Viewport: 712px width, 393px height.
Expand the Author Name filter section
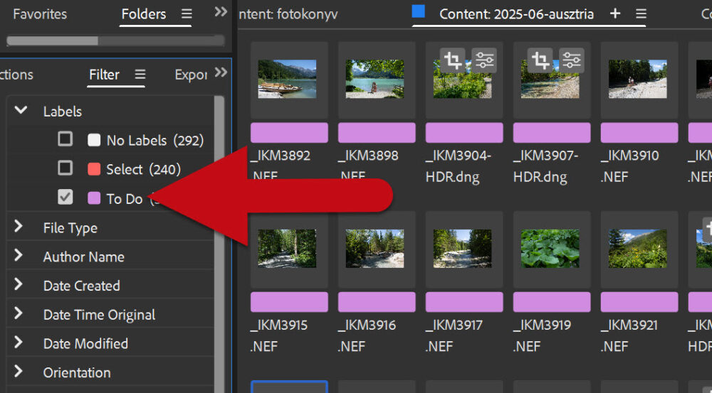tap(19, 255)
